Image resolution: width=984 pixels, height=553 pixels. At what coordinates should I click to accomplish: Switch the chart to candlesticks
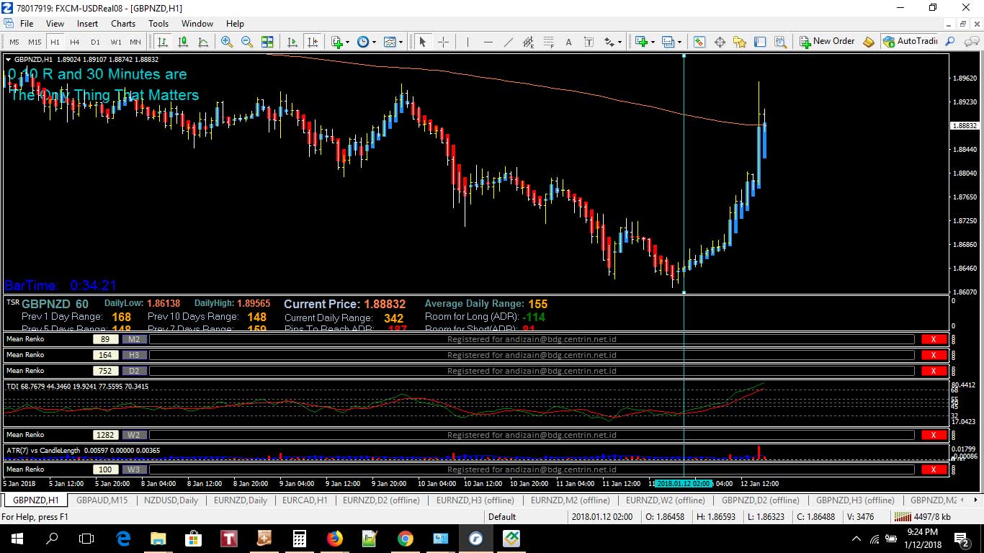pyautogui.click(x=183, y=42)
